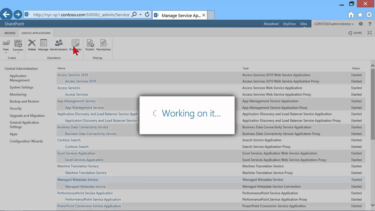375x211 pixels.
Task: Open the SkyDrive link
Action: [x=289, y=24]
